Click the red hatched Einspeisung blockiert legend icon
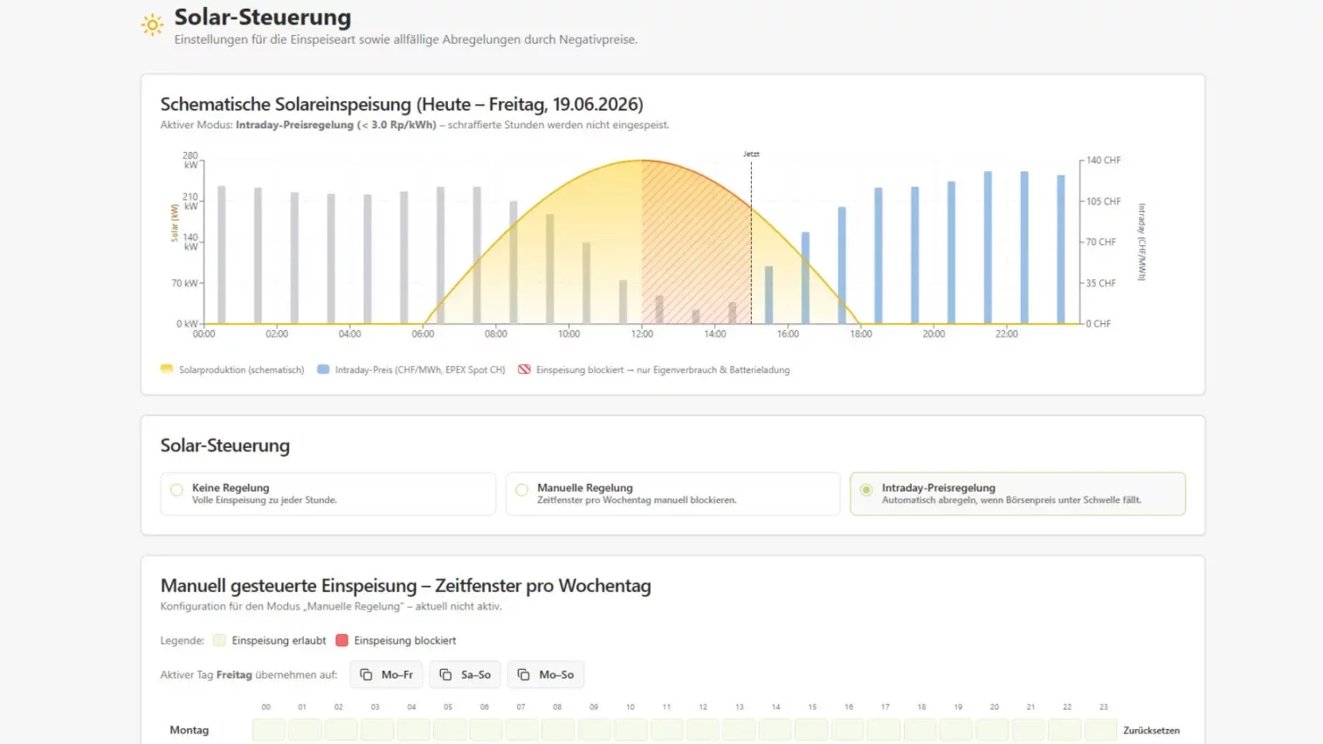Screen dimensions: 1323x744 tap(524, 369)
